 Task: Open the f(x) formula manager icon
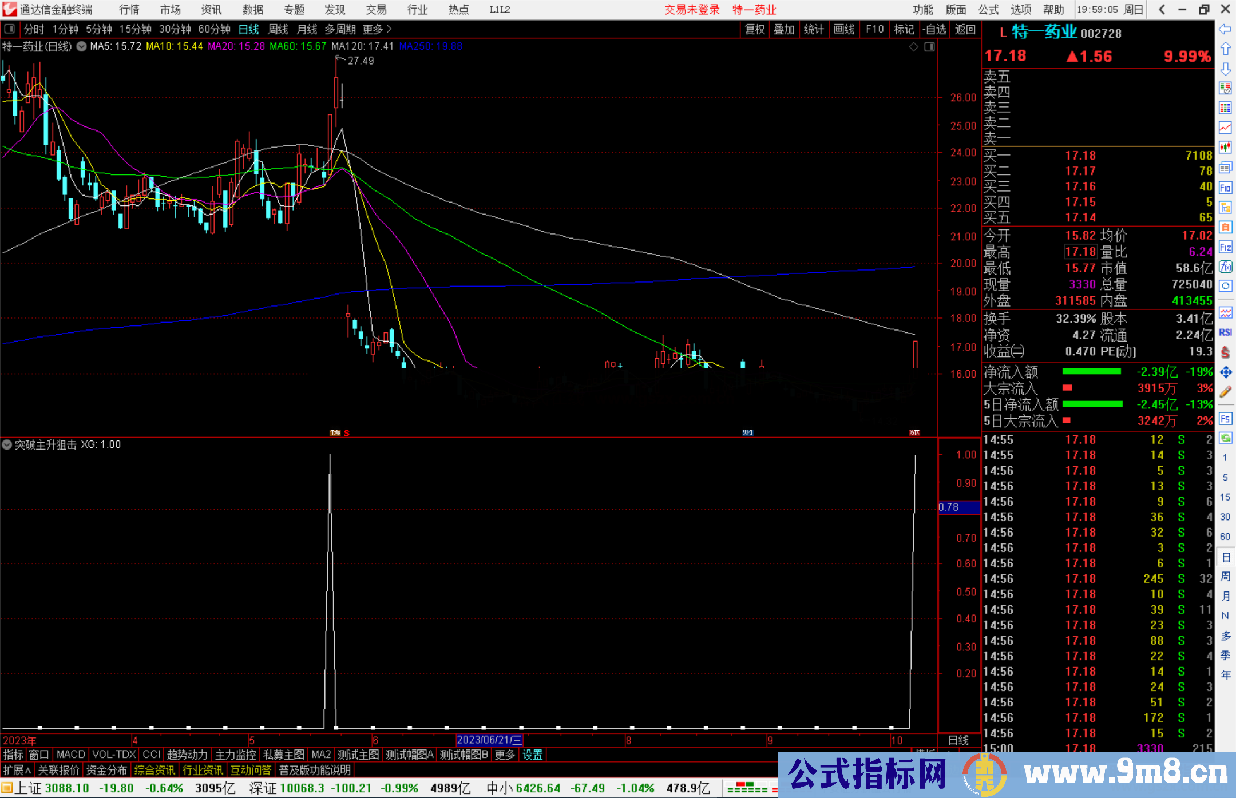coord(1225,267)
